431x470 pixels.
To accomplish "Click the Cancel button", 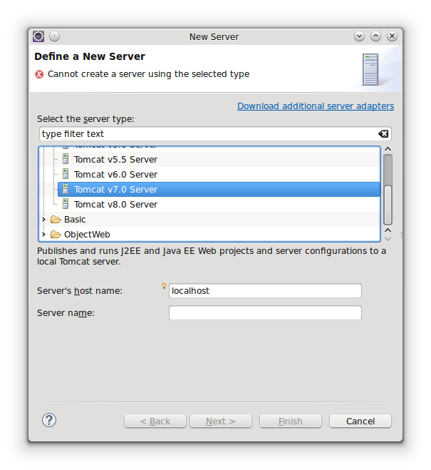I will pos(360,421).
